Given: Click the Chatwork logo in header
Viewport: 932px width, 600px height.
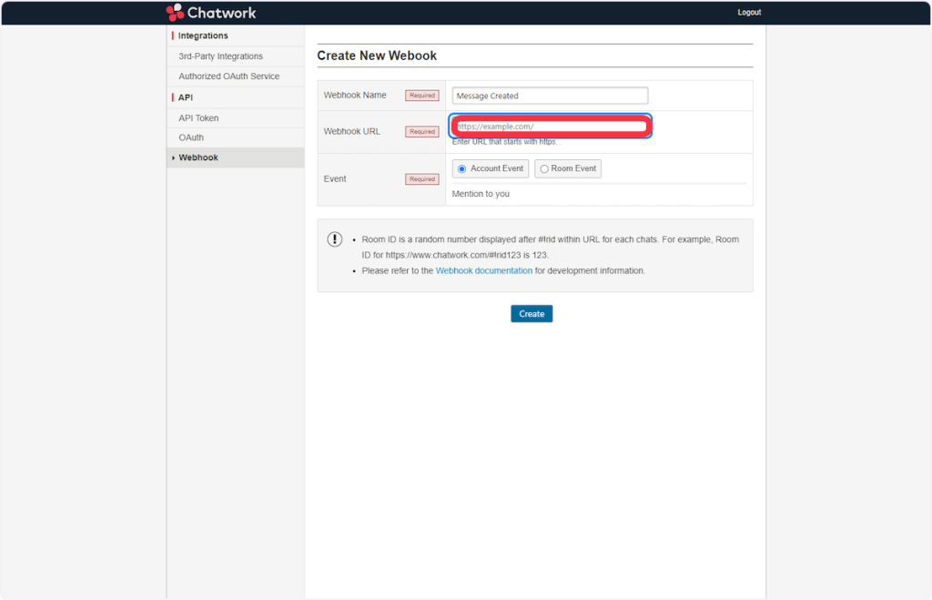Looking at the screenshot, I should [x=211, y=13].
